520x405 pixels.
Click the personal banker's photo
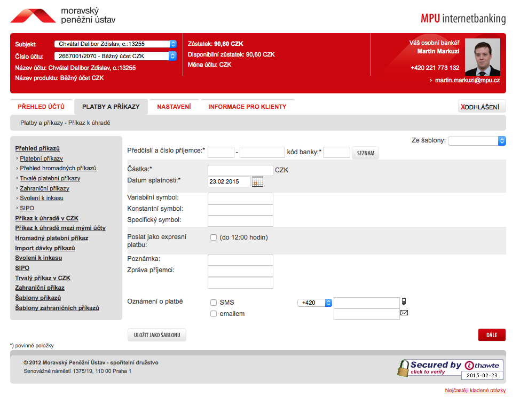pyautogui.click(x=482, y=57)
